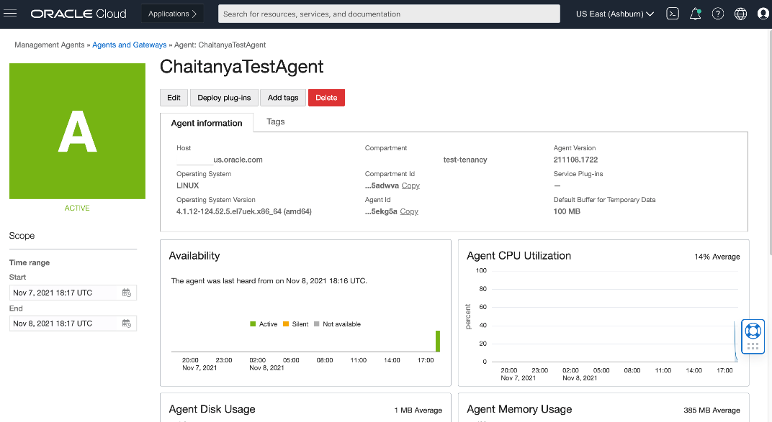The height and width of the screenshot is (422, 772).
Task: Open the US East (Ashburn) region dropdown
Action: [x=614, y=14]
